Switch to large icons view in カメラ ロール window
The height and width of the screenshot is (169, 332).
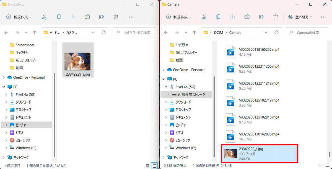[155, 166]
